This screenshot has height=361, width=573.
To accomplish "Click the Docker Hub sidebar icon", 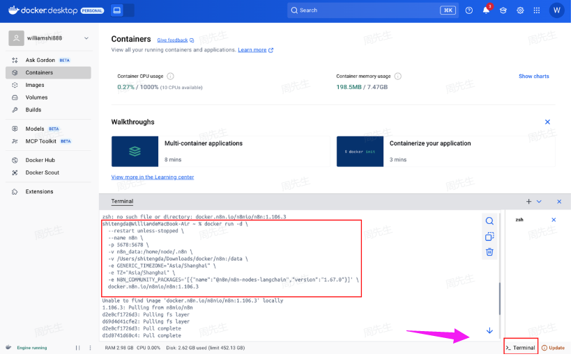I will 15,160.
